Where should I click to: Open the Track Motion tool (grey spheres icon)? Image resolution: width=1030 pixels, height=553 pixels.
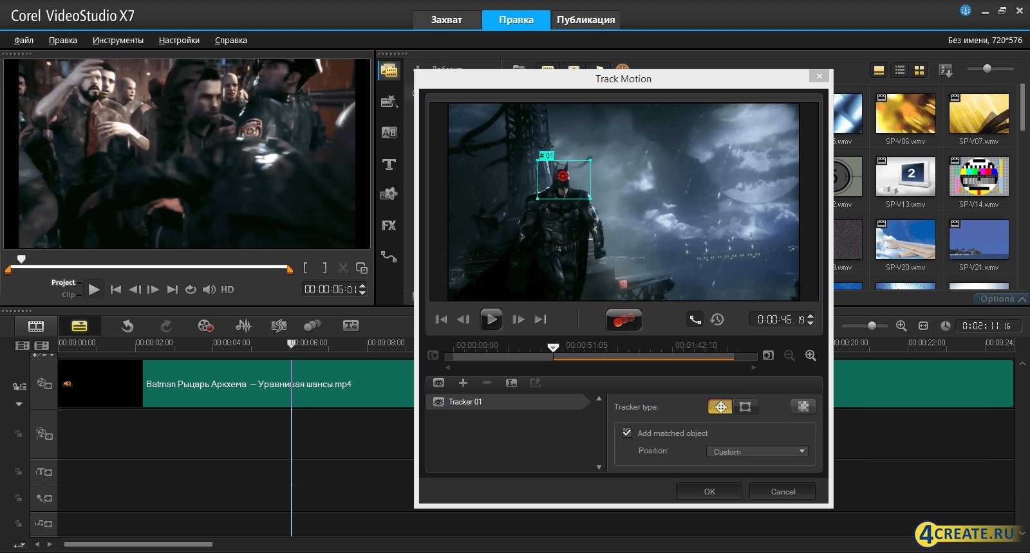[312, 326]
